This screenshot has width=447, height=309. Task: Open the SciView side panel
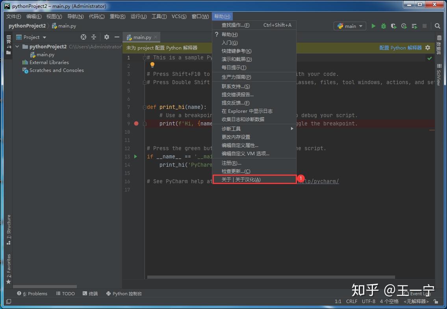(x=439, y=75)
